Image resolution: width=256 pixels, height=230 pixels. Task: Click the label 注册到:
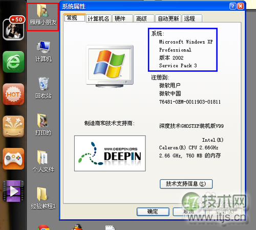(x=160, y=78)
